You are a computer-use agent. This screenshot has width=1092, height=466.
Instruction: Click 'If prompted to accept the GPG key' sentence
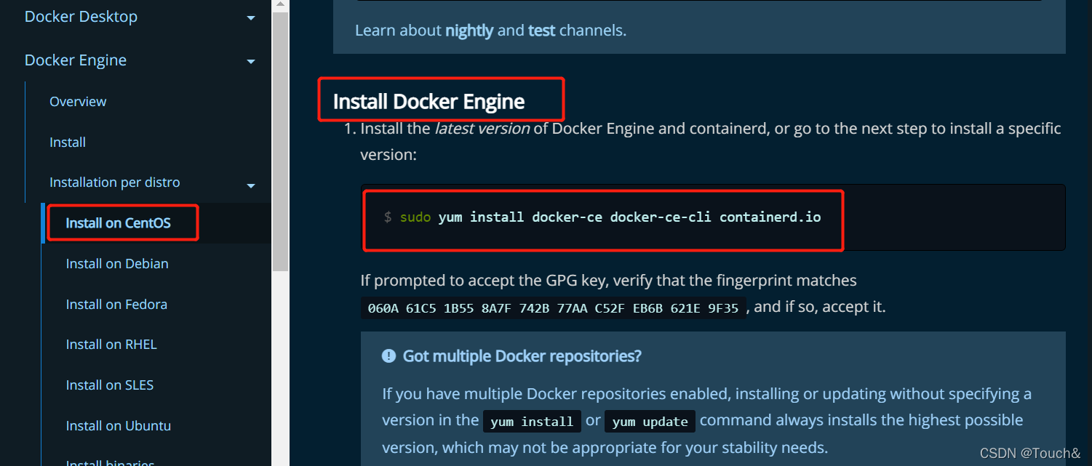click(x=609, y=281)
